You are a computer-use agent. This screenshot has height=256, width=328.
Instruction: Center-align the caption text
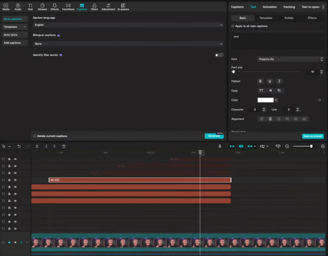[x=270, y=119]
